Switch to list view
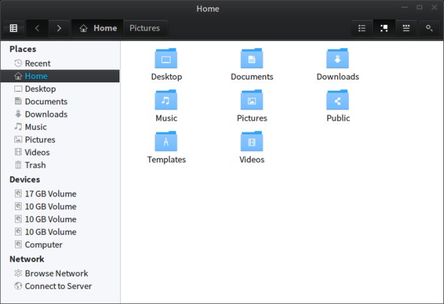444x304 pixels. (362, 28)
